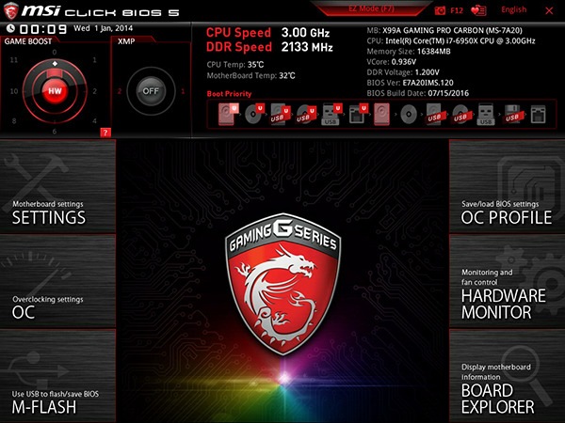This screenshot has height=423, width=565.
Task: Click BIOS Build Date 07/15/2016 line
Action: pos(417,93)
